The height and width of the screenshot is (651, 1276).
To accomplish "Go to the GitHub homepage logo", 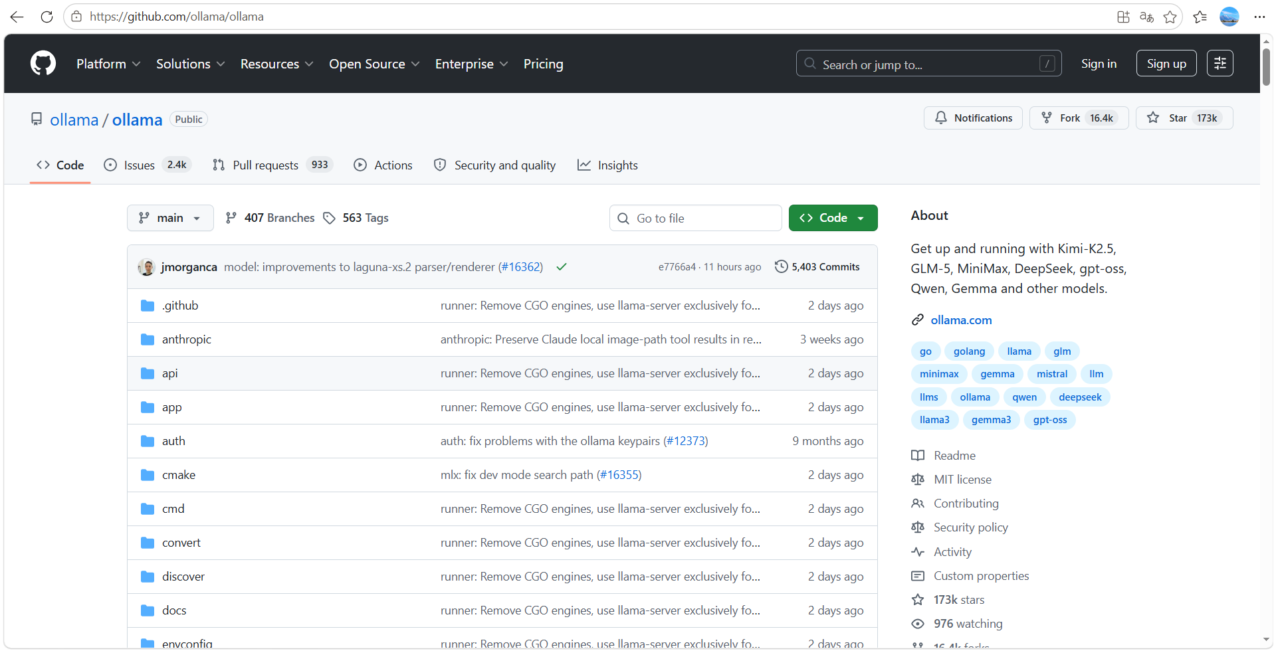I will (43, 64).
